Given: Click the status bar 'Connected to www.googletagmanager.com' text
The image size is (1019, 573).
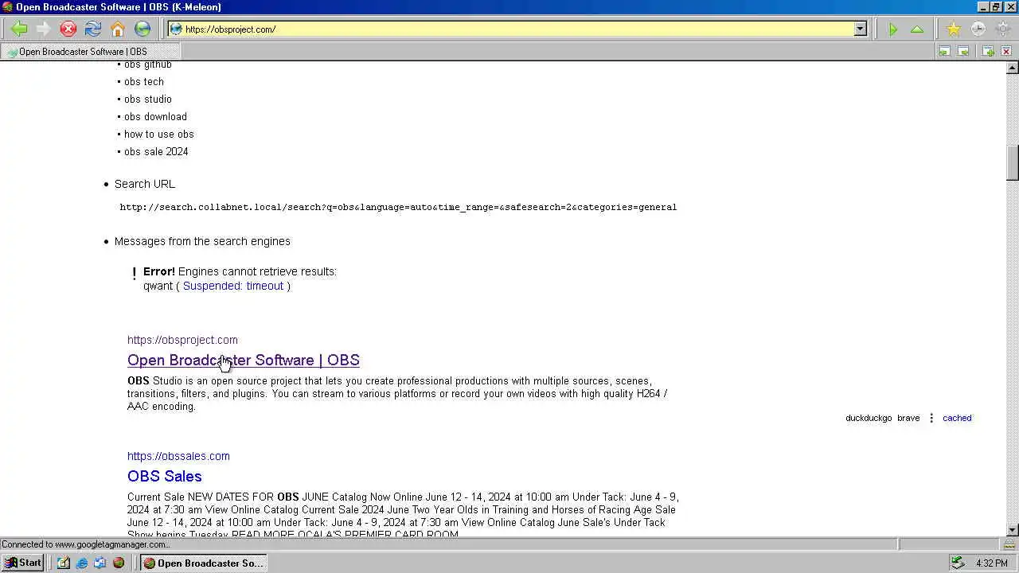Looking at the screenshot, I should 85,544.
